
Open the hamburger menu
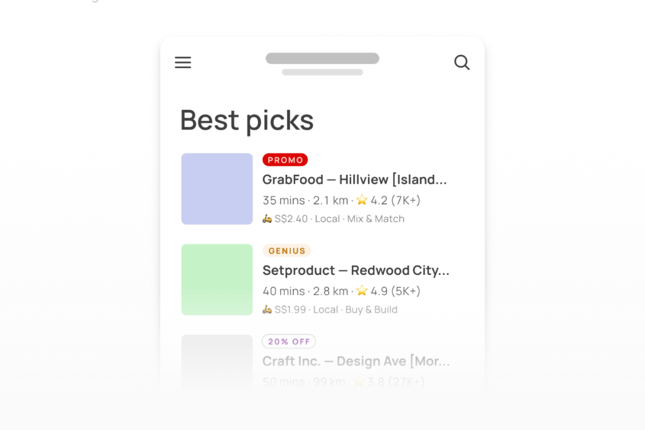pos(183,63)
